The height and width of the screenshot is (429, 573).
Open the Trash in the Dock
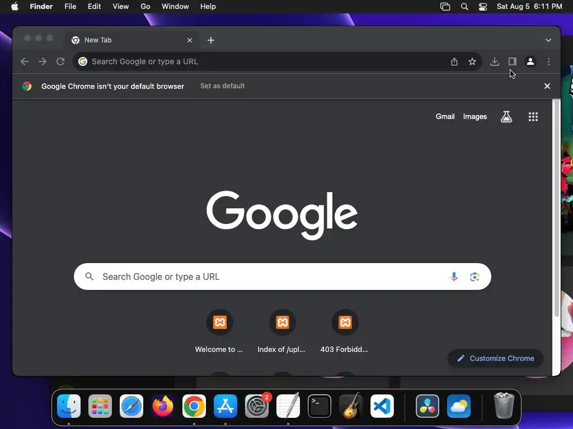[504, 406]
